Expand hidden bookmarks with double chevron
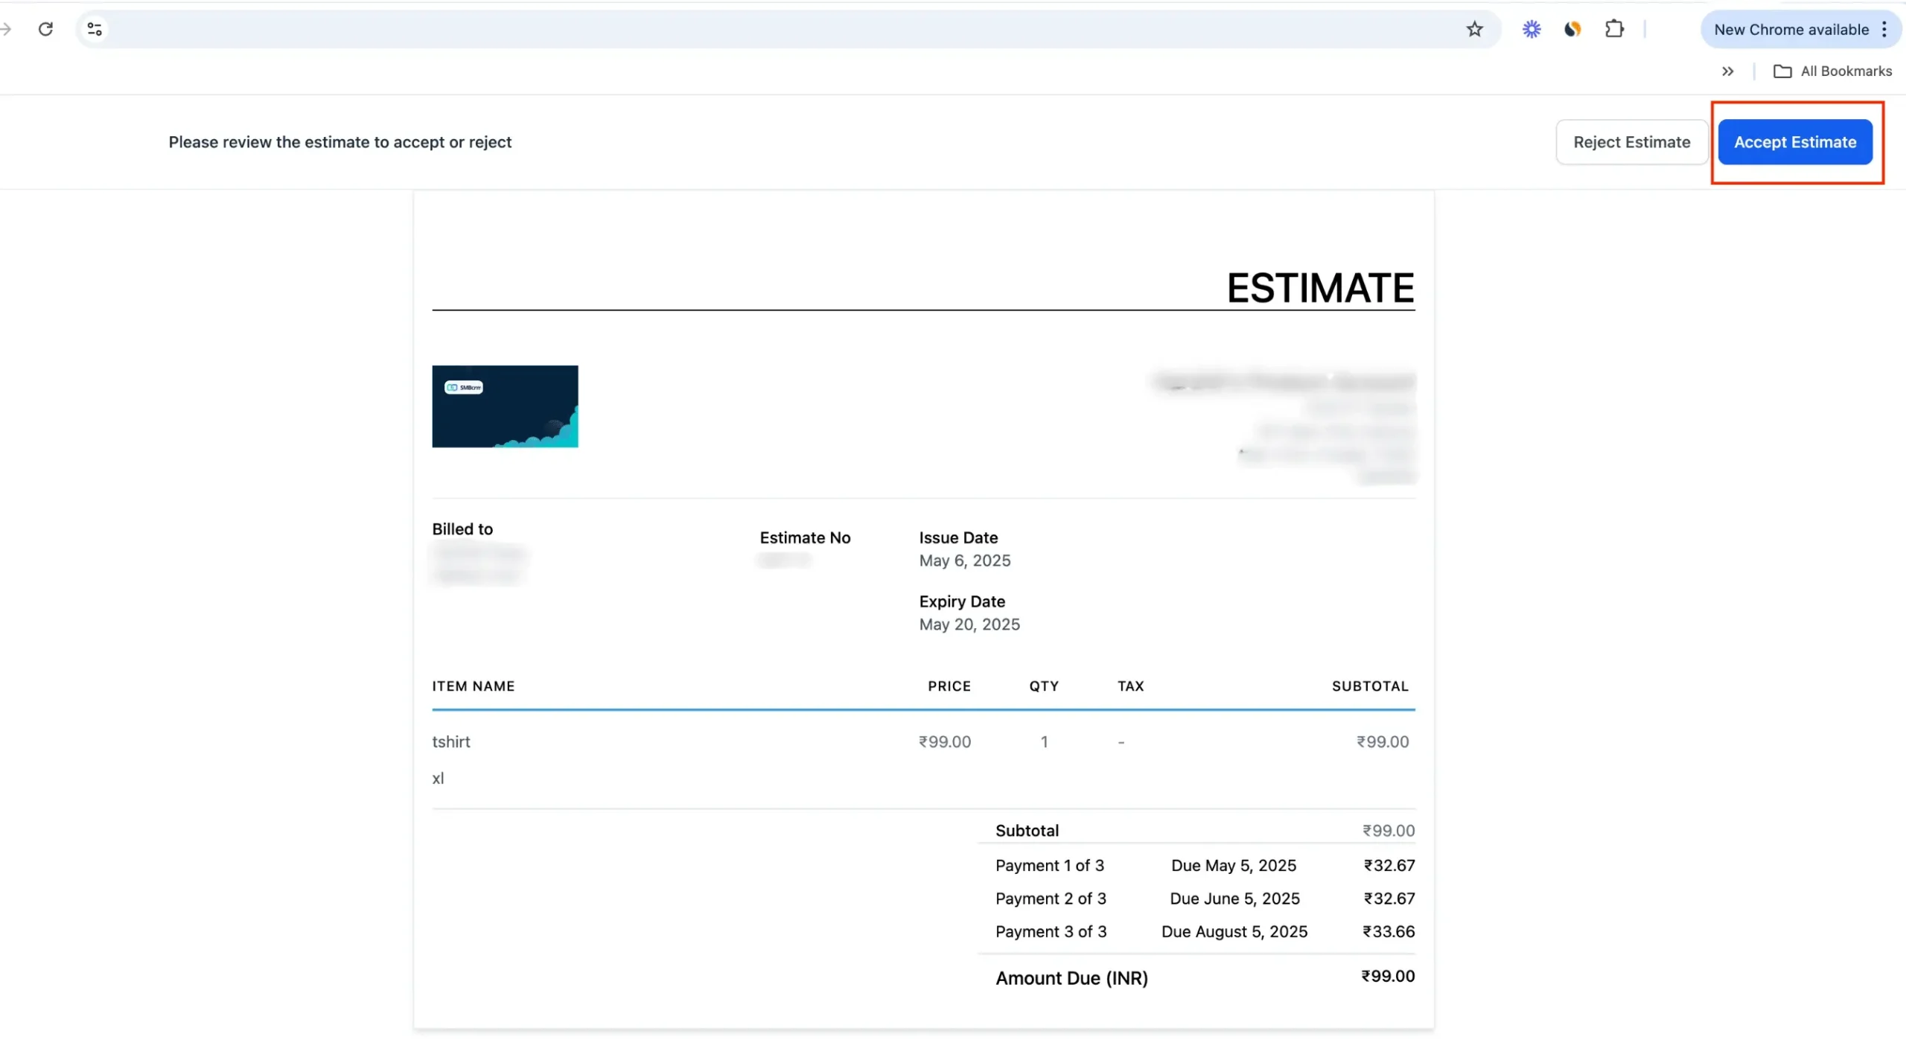 coord(1728,71)
